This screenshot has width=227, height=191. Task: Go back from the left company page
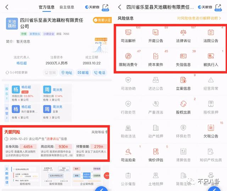(7, 7)
